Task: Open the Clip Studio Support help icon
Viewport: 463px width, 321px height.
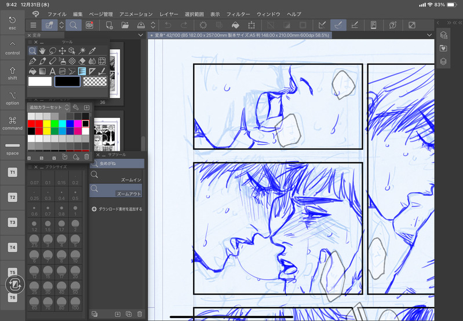Action: tap(392, 25)
